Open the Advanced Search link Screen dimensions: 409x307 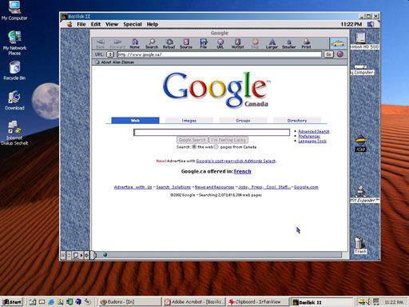[x=314, y=131]
